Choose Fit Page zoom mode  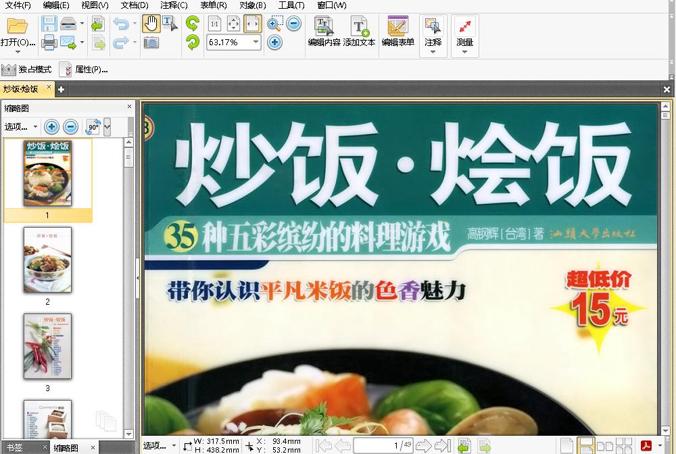pyautogui.click(x=233, y=24)
